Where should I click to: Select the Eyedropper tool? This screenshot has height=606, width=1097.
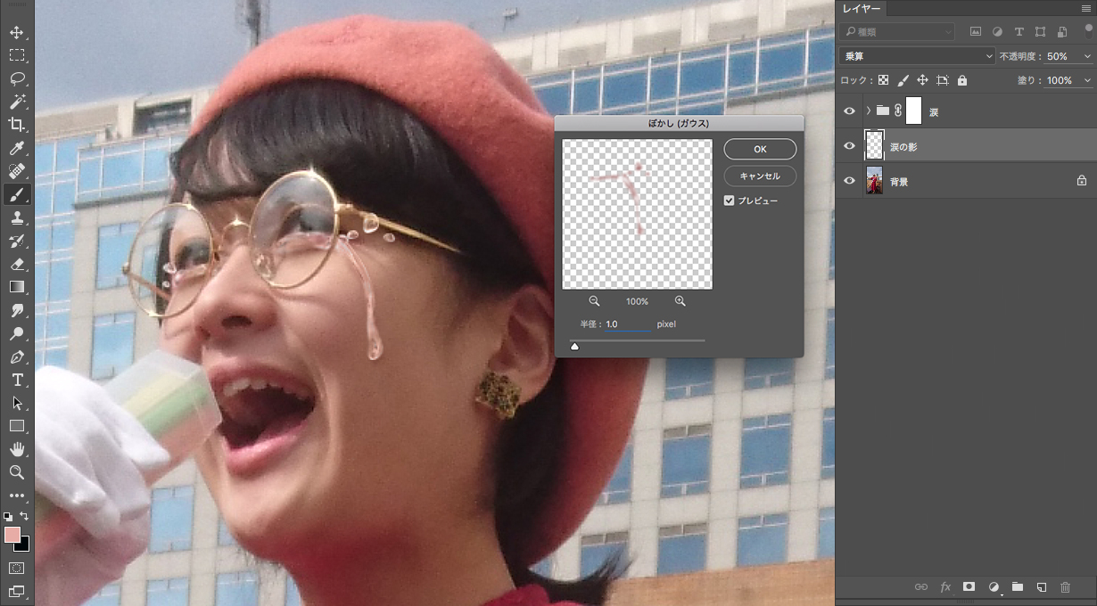point(17,148)
